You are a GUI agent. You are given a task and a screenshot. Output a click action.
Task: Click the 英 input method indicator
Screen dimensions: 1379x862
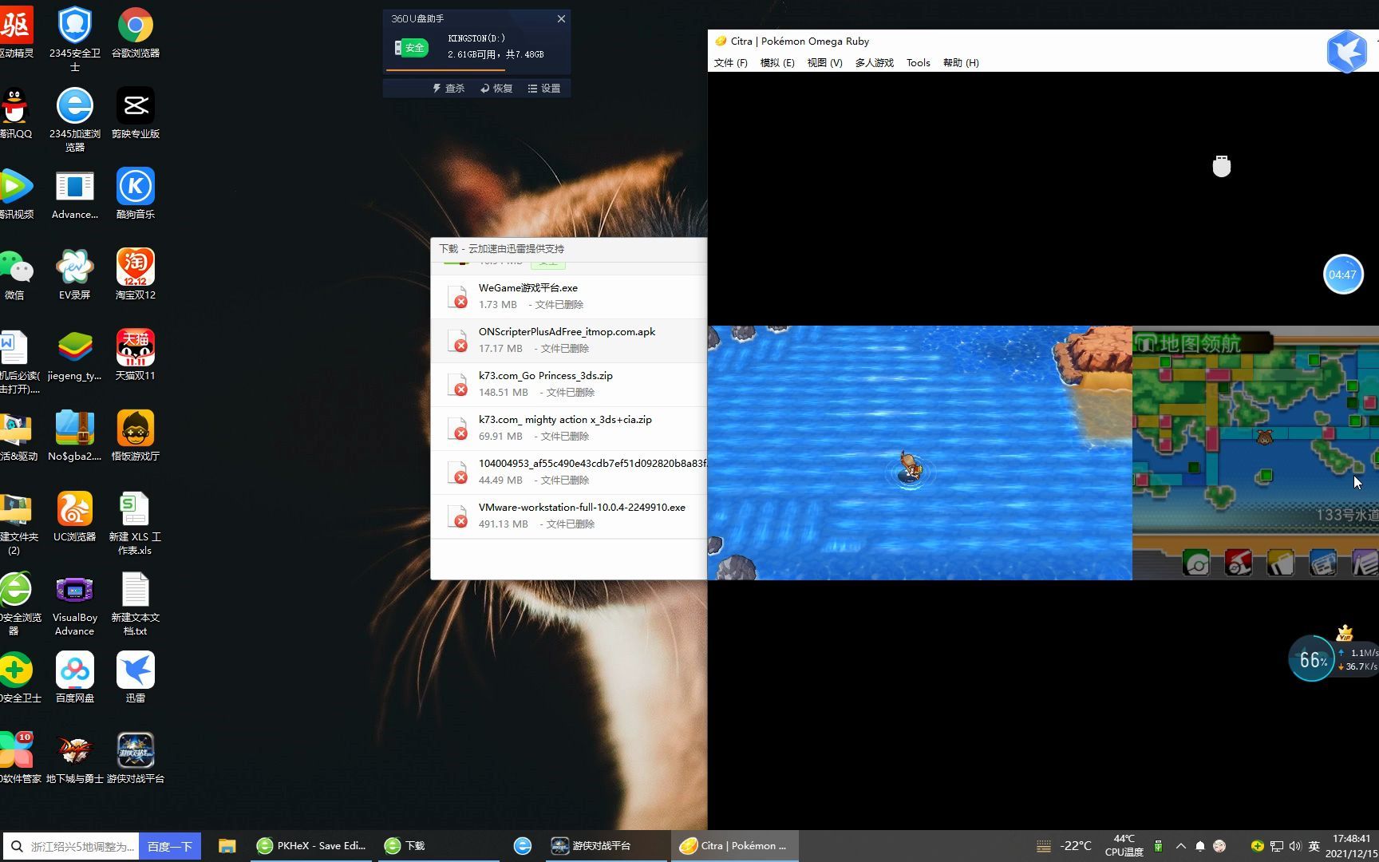click(x=1314, y=846)
